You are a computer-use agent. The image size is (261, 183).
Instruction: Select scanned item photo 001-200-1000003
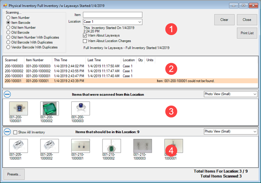tap(80, 108)
